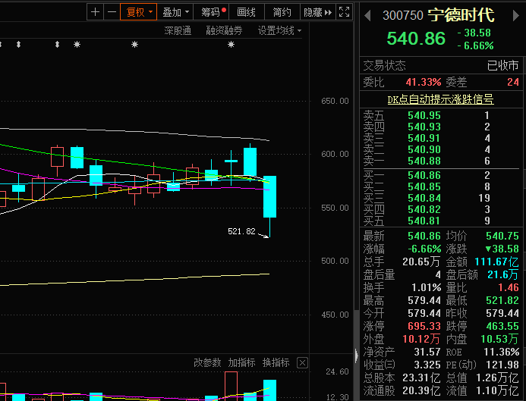Click 外盘 value 10.12万
This screenshot has height=401, width=526.
421,339
